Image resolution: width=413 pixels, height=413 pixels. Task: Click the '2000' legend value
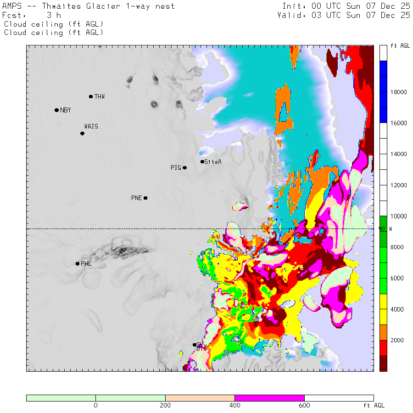click(x=397, y=340)
